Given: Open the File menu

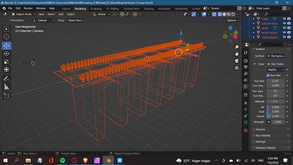Looking at the screenshot, I should 10,9.
